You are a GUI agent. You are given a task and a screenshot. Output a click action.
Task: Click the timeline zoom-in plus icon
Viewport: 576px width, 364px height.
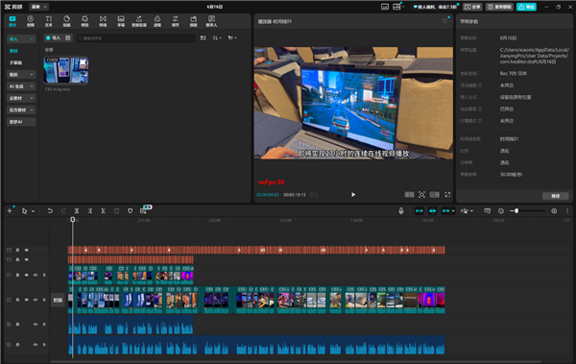click(554, 210)
